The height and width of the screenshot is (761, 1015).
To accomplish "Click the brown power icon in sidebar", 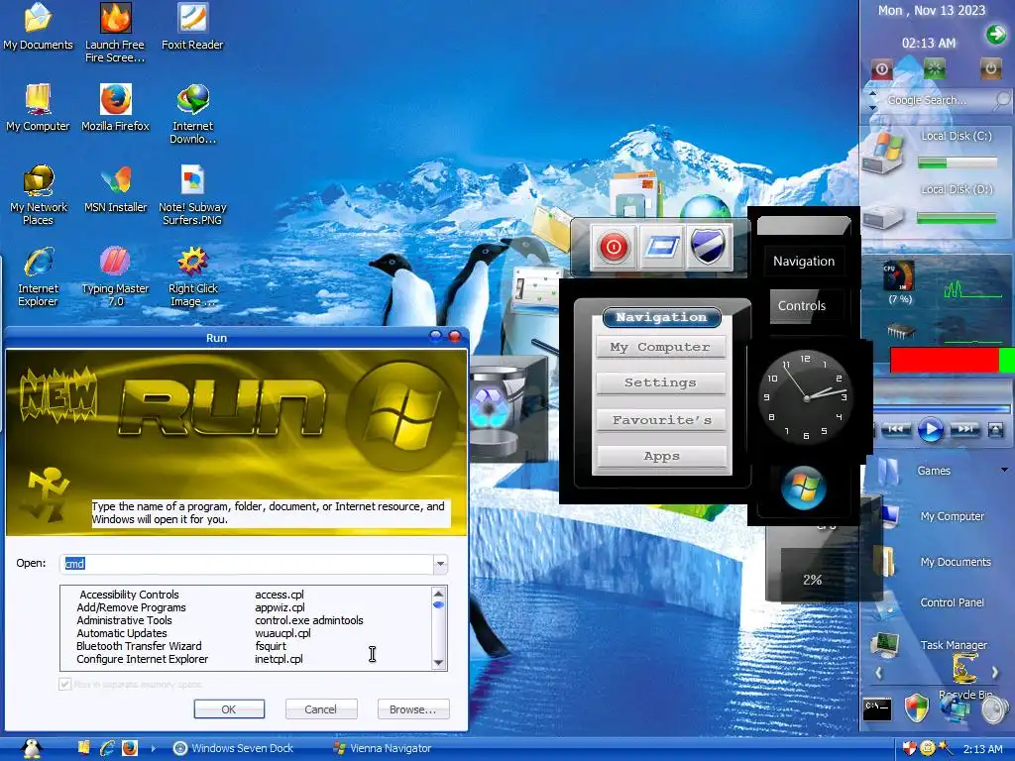I will pos(990,68).
